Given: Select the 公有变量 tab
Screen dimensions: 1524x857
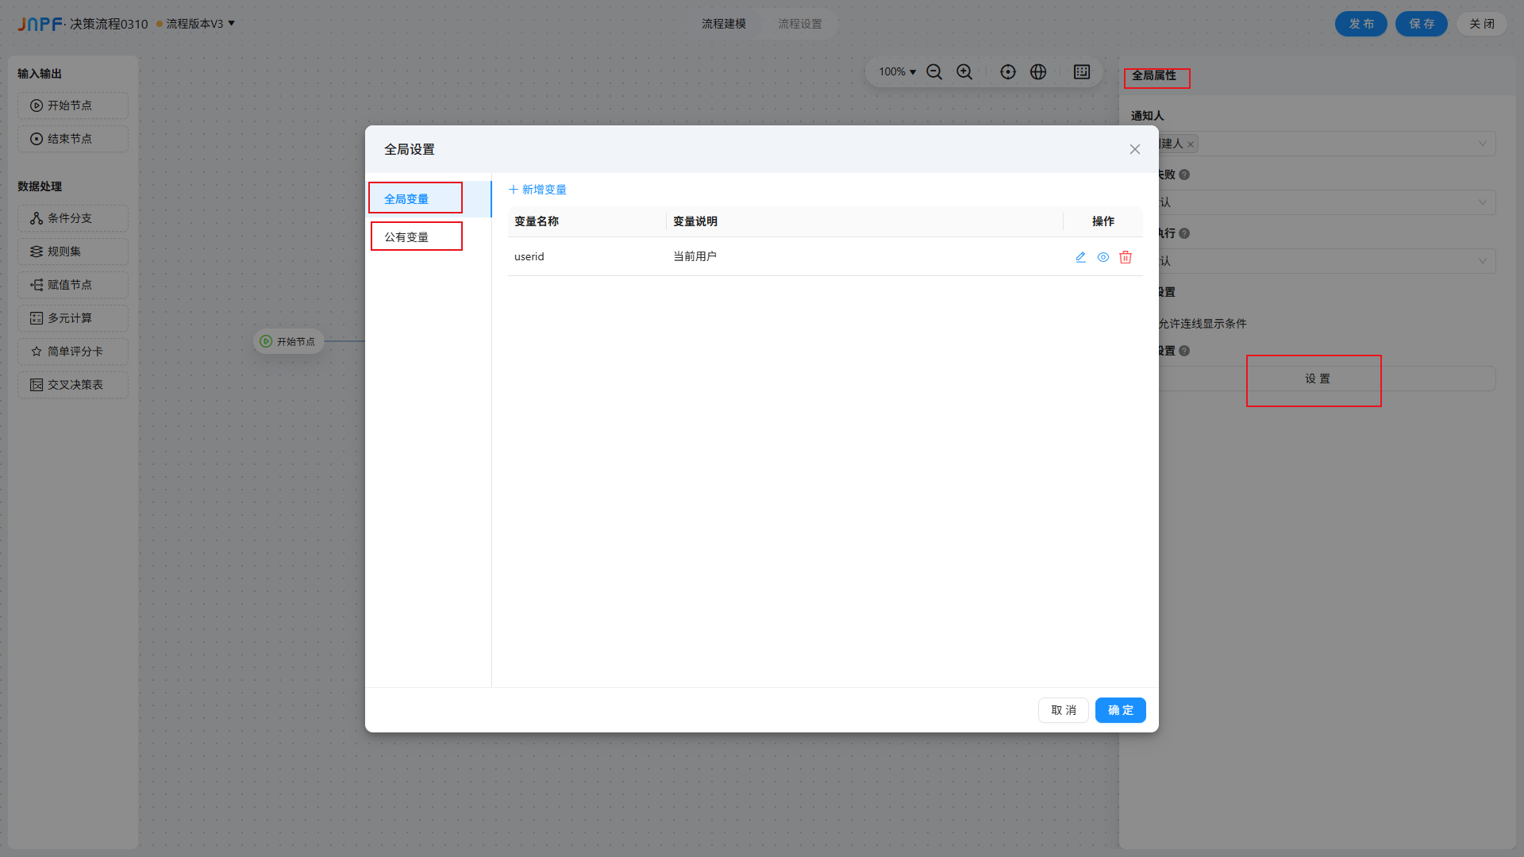Looking at the screenshot, I should (x=406, y=237).
